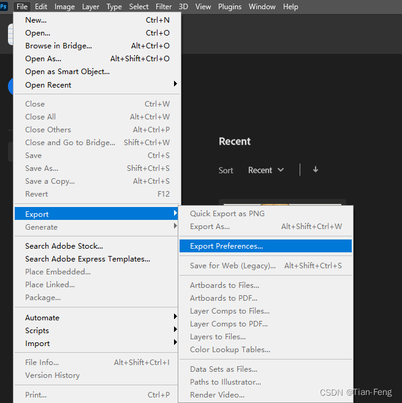Select Export As... in submenu

[266, 227]
